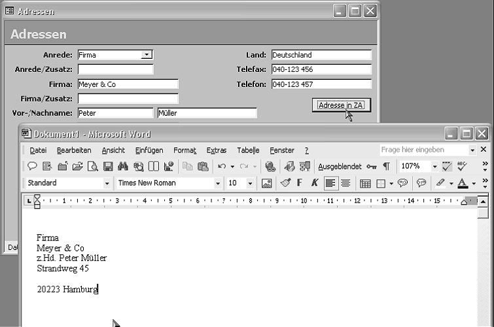Click the Nachname field showing Müller
The image size is (494, 327).
click(207, 112)
